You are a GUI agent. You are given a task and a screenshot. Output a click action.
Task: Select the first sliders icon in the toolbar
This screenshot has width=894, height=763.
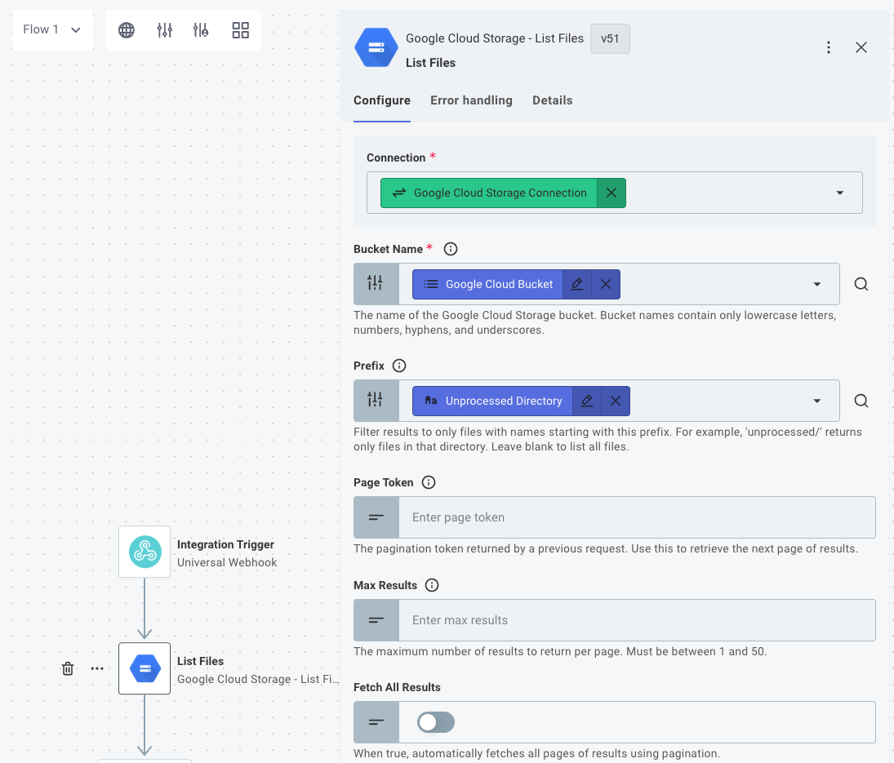pyautogui.click(x=164, y=29)
